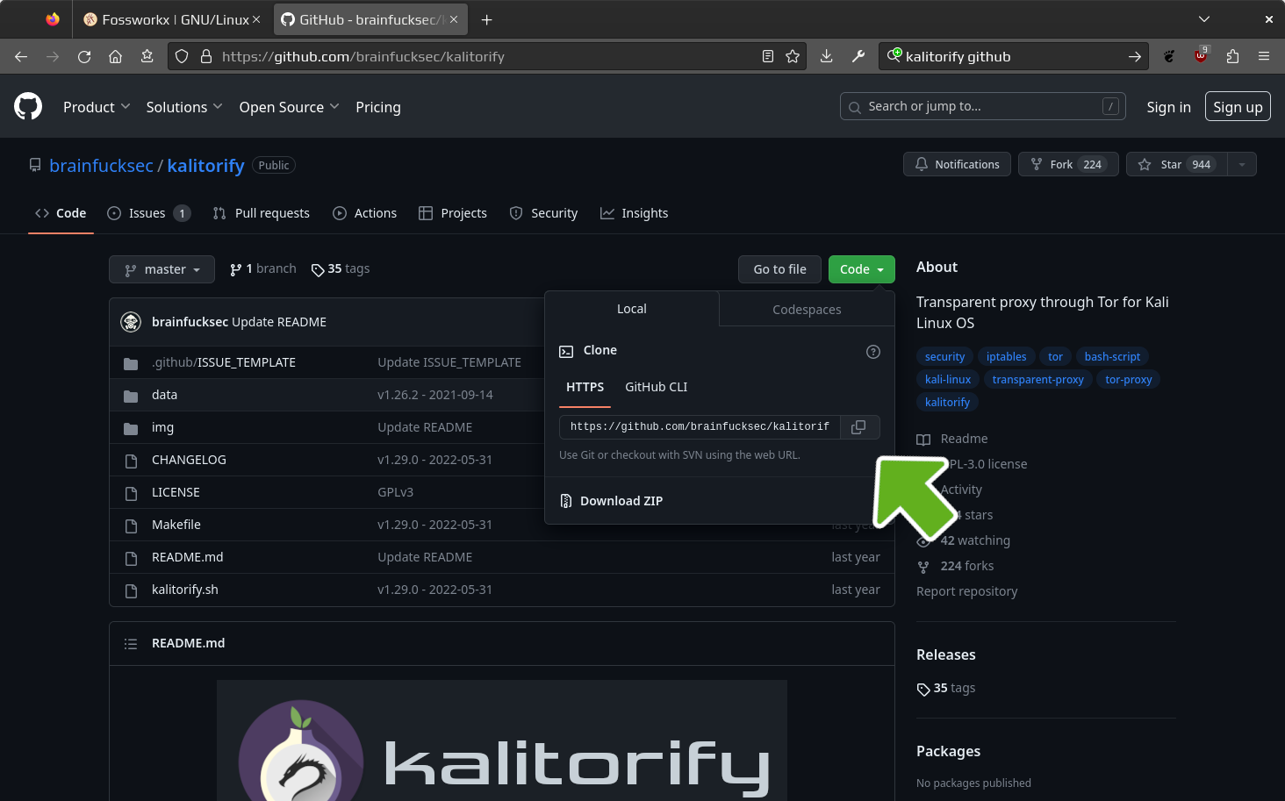This screenshot has width=1285, height=801.
Task: Expand the Product navigation menu
Action: pos(97,107)
